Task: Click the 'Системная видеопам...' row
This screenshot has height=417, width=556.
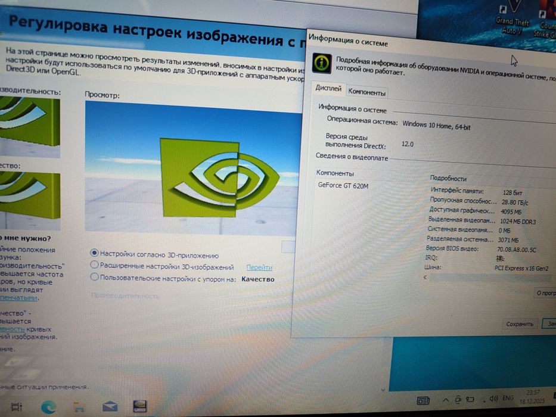Action: (469, 230)
